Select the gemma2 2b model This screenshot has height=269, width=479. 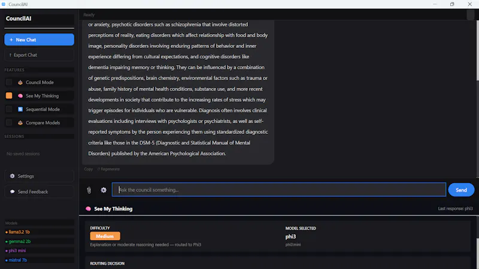click(19, 242)
